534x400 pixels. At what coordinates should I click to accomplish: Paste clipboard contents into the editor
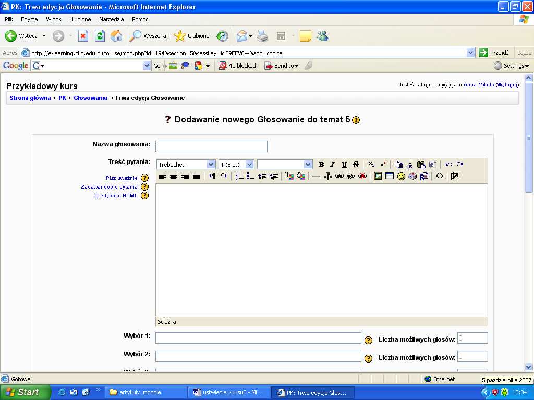(x=421, y=165)
